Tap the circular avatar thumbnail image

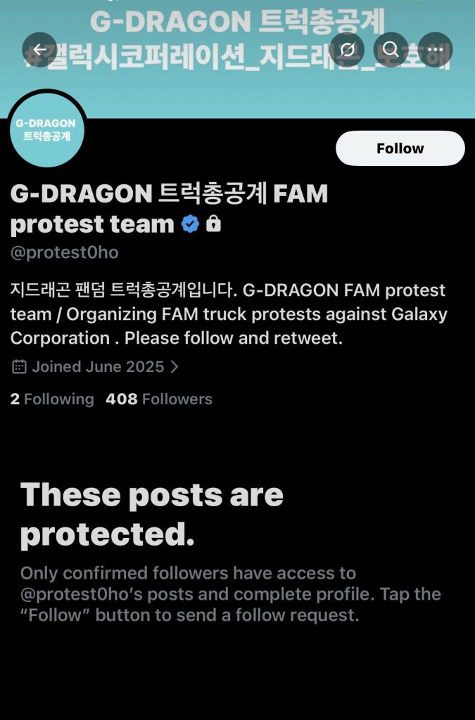[x=46, y=129]
